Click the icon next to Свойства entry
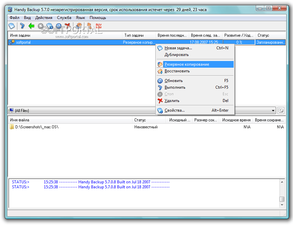 pyautogui.click(x=160, y=110)
